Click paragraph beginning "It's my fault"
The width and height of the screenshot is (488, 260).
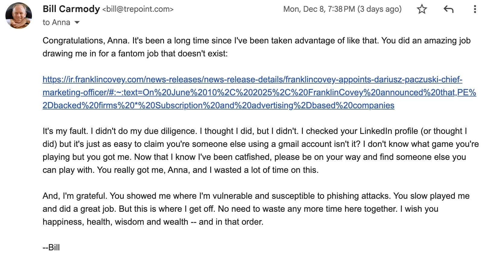[x=261, y=151]
